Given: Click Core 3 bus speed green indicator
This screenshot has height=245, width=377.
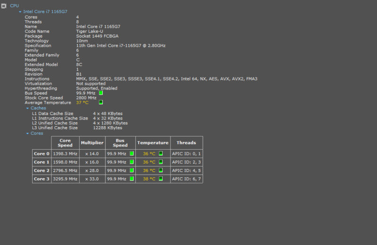Looking at the screenshot, I should (x=132, y=179).
